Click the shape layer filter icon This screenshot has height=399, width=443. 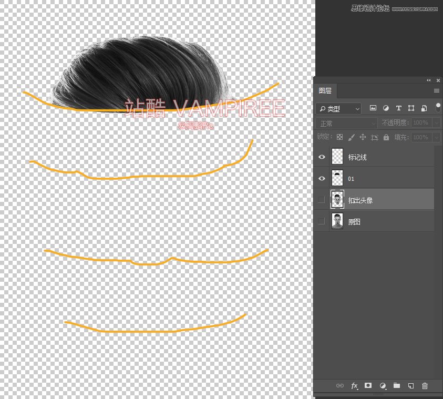tap(411, 108)
